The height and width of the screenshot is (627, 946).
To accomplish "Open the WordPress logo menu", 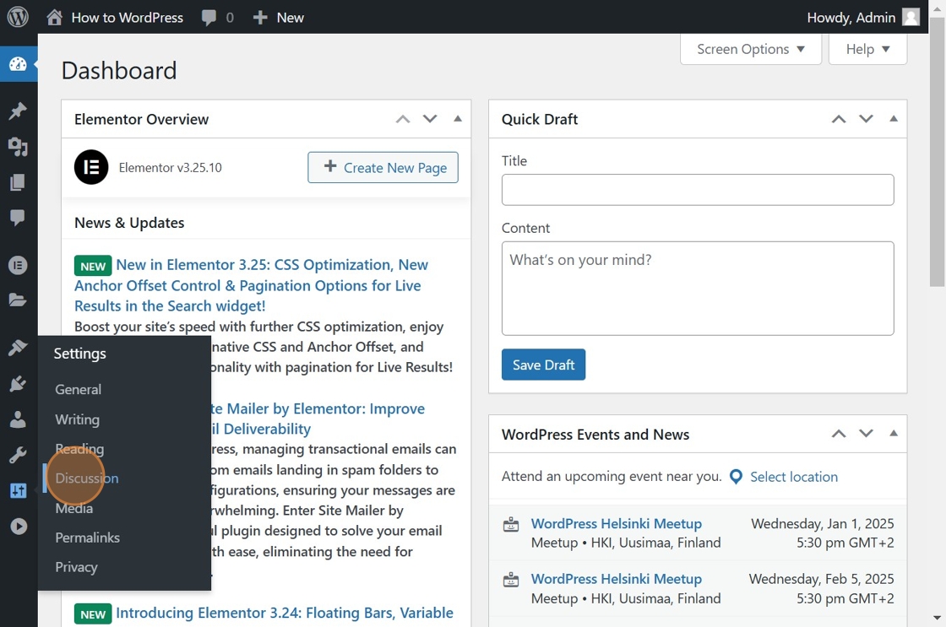I will [x=18, y=17].
